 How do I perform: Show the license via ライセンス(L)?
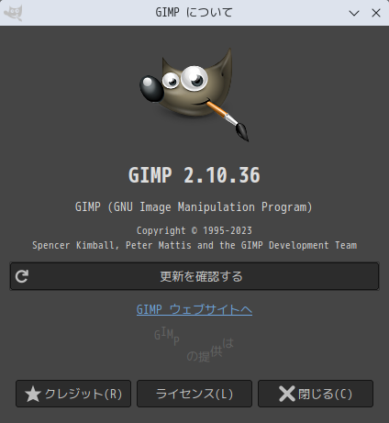coord(194,394)
